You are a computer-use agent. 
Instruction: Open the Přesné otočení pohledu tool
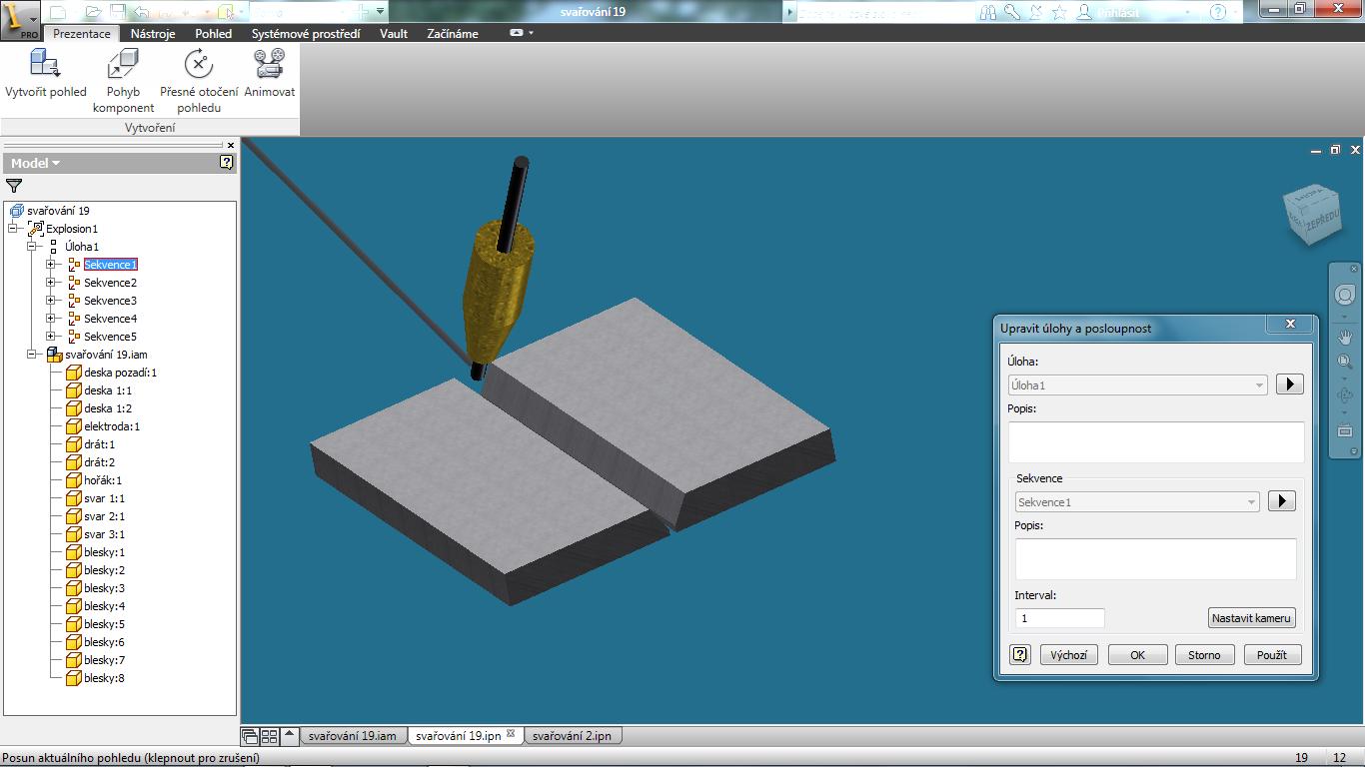coord(199,82)
